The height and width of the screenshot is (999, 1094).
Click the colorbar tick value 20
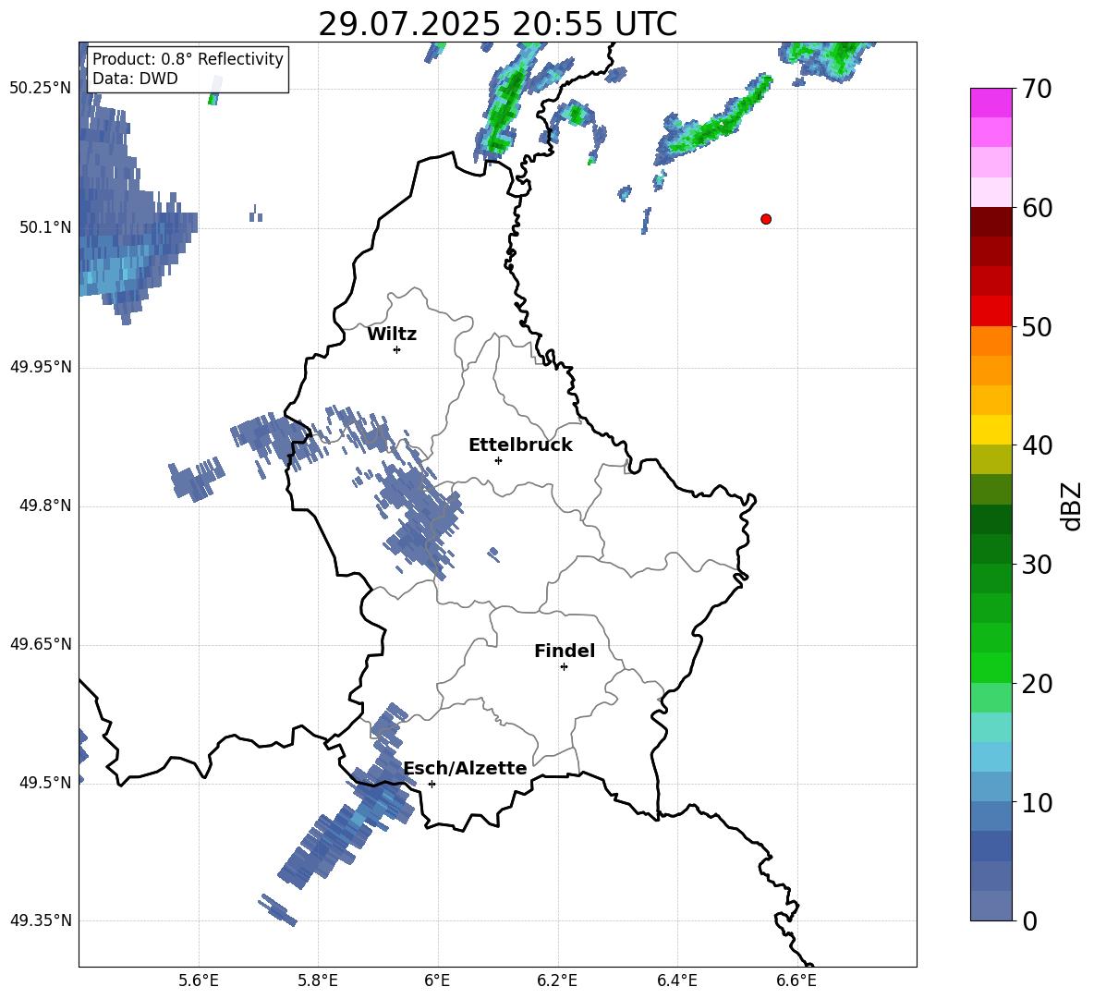tap(1036, 684)
